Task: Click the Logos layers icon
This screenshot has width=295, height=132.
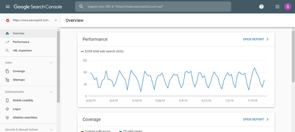Action: click(x=7, y=109)
